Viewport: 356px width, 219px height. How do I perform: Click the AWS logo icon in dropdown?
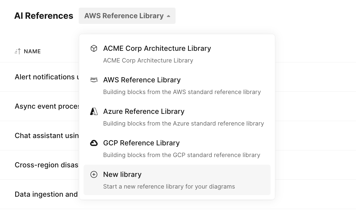[x=94, y=80]
